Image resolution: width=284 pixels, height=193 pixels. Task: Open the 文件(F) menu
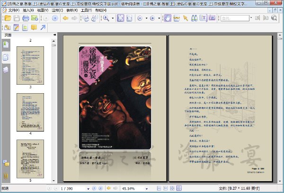point(14,10)
